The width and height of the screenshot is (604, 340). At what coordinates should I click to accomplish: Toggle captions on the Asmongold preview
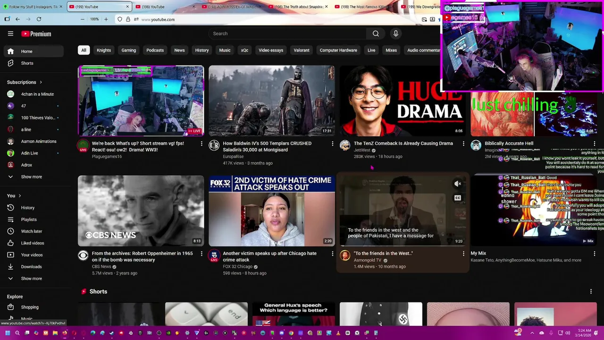point(458,198)
